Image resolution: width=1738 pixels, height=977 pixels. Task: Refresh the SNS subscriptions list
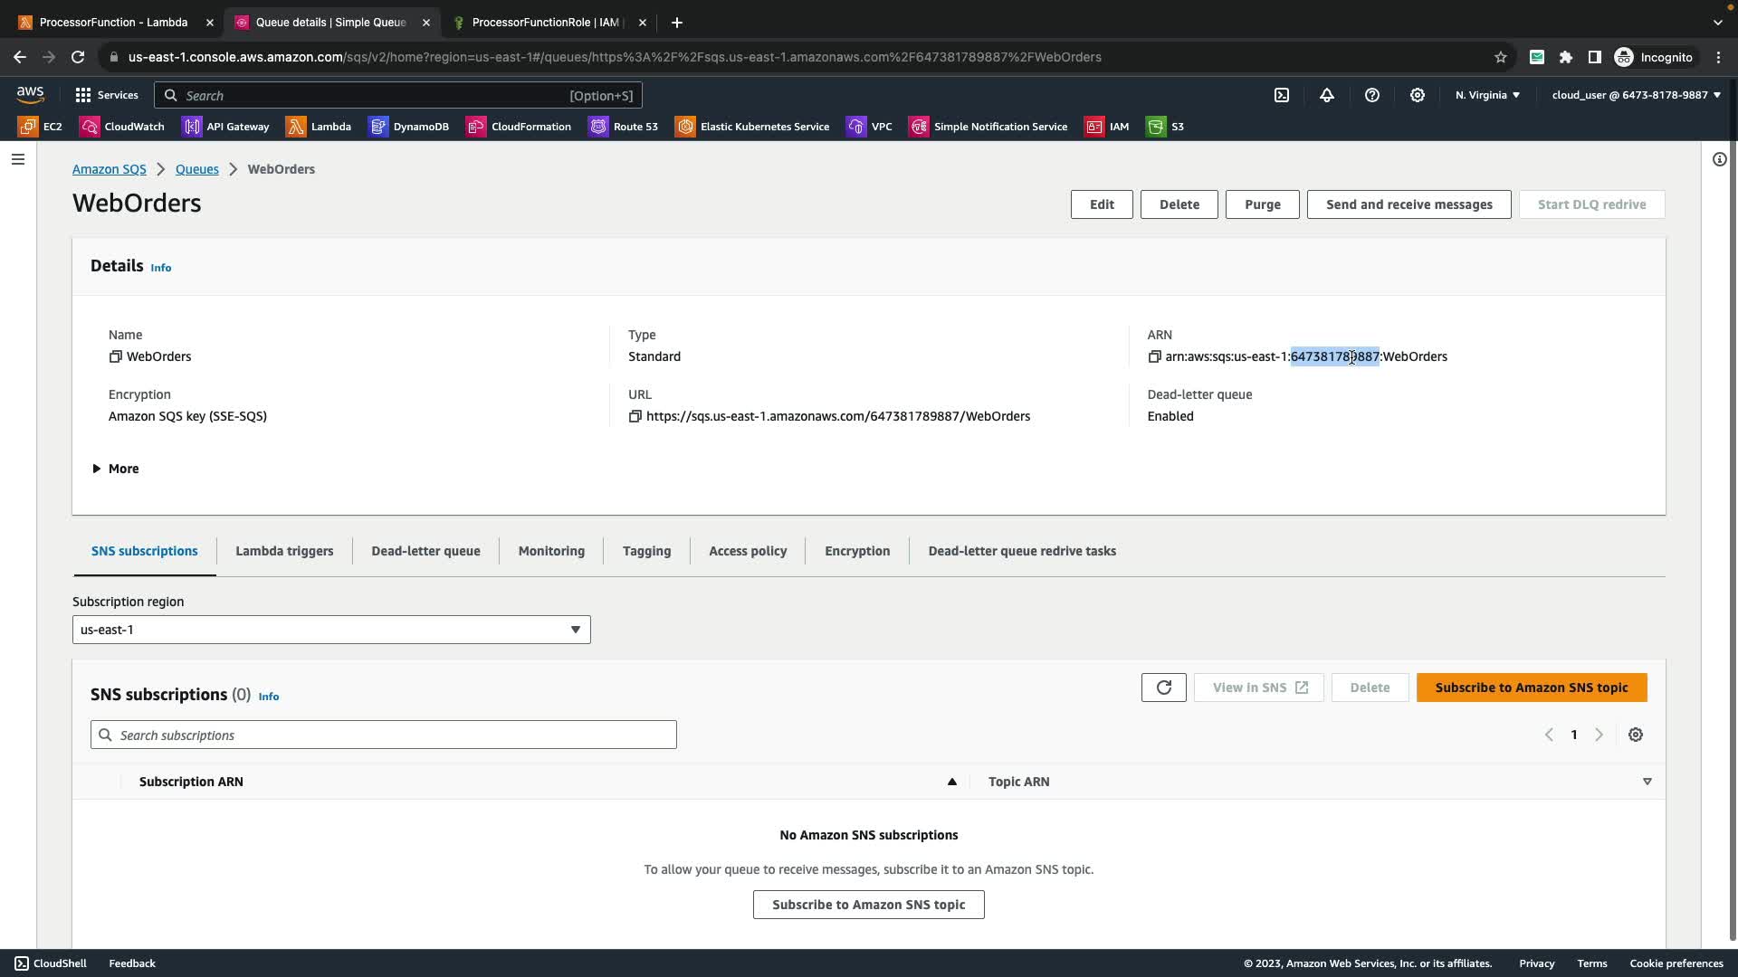tap(1163, 688)
